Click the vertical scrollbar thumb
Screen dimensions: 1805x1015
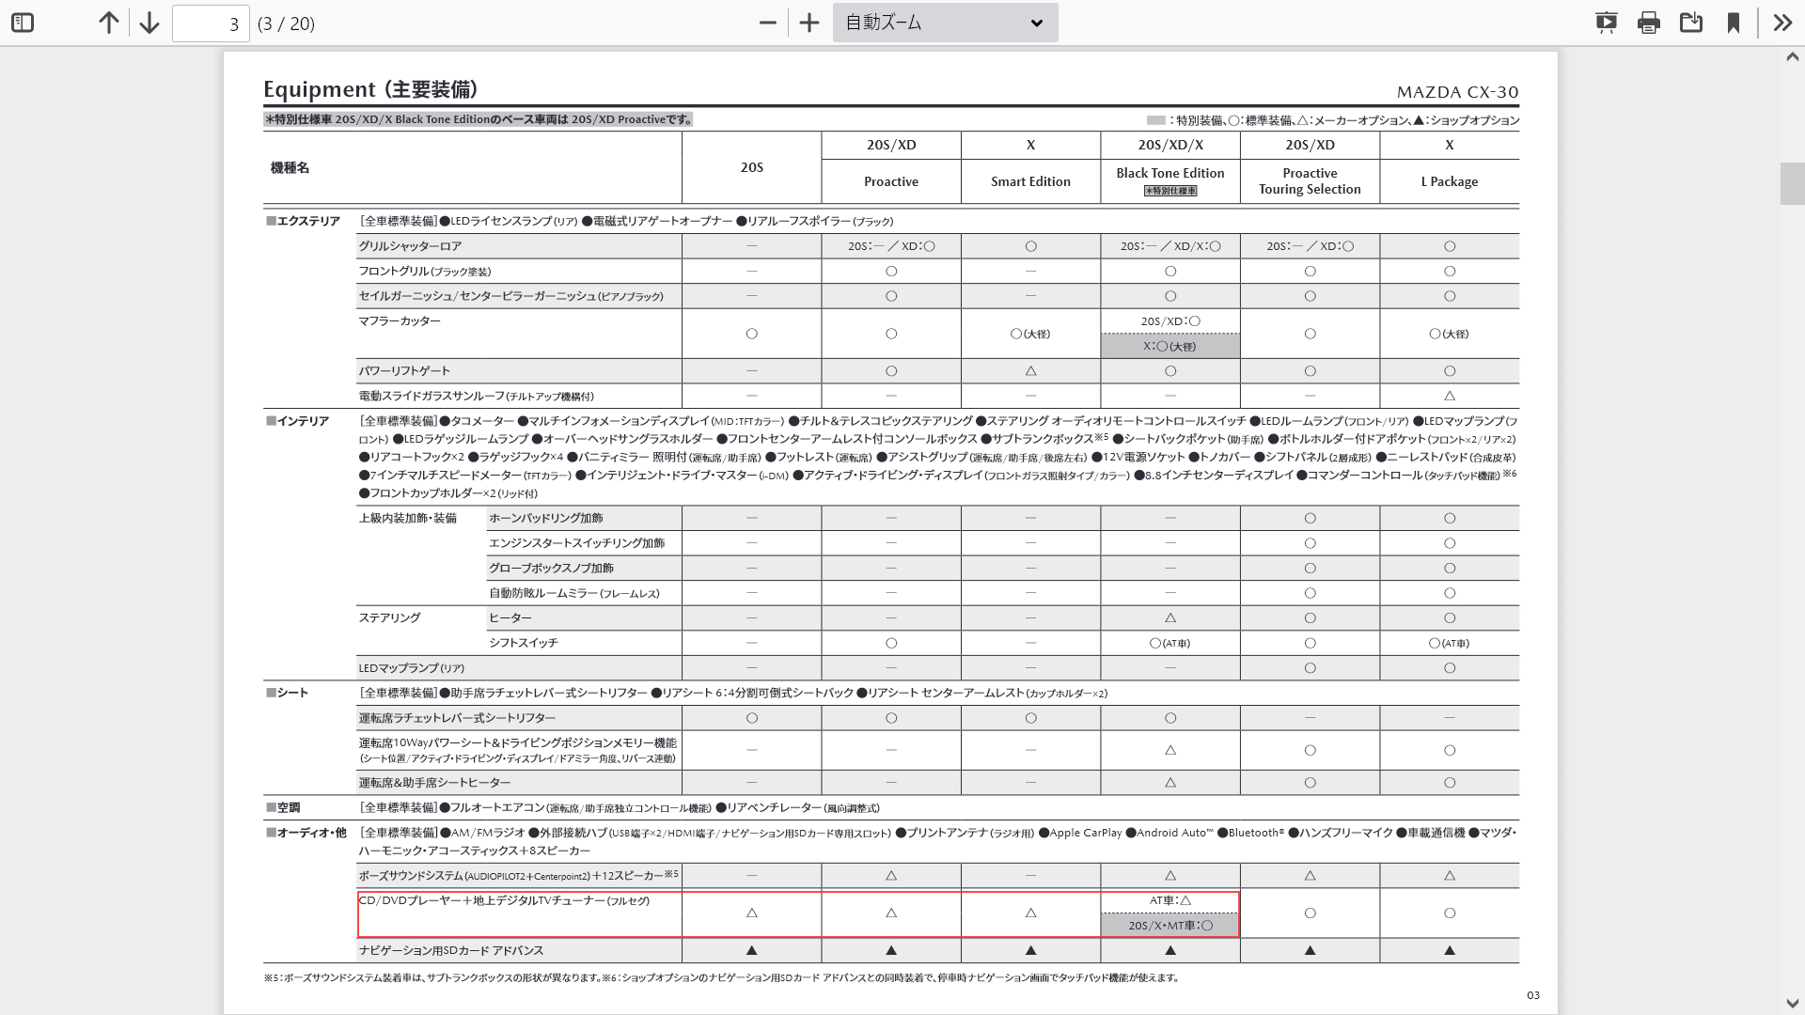[x=1792, y=183]
